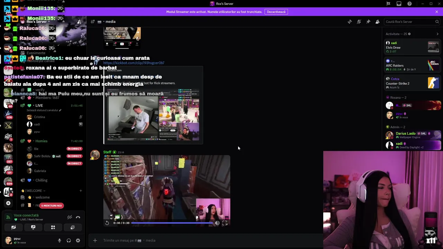Screen dimensions: 443x249
Task: Enter video fullscreen mode
Action: 225,223
